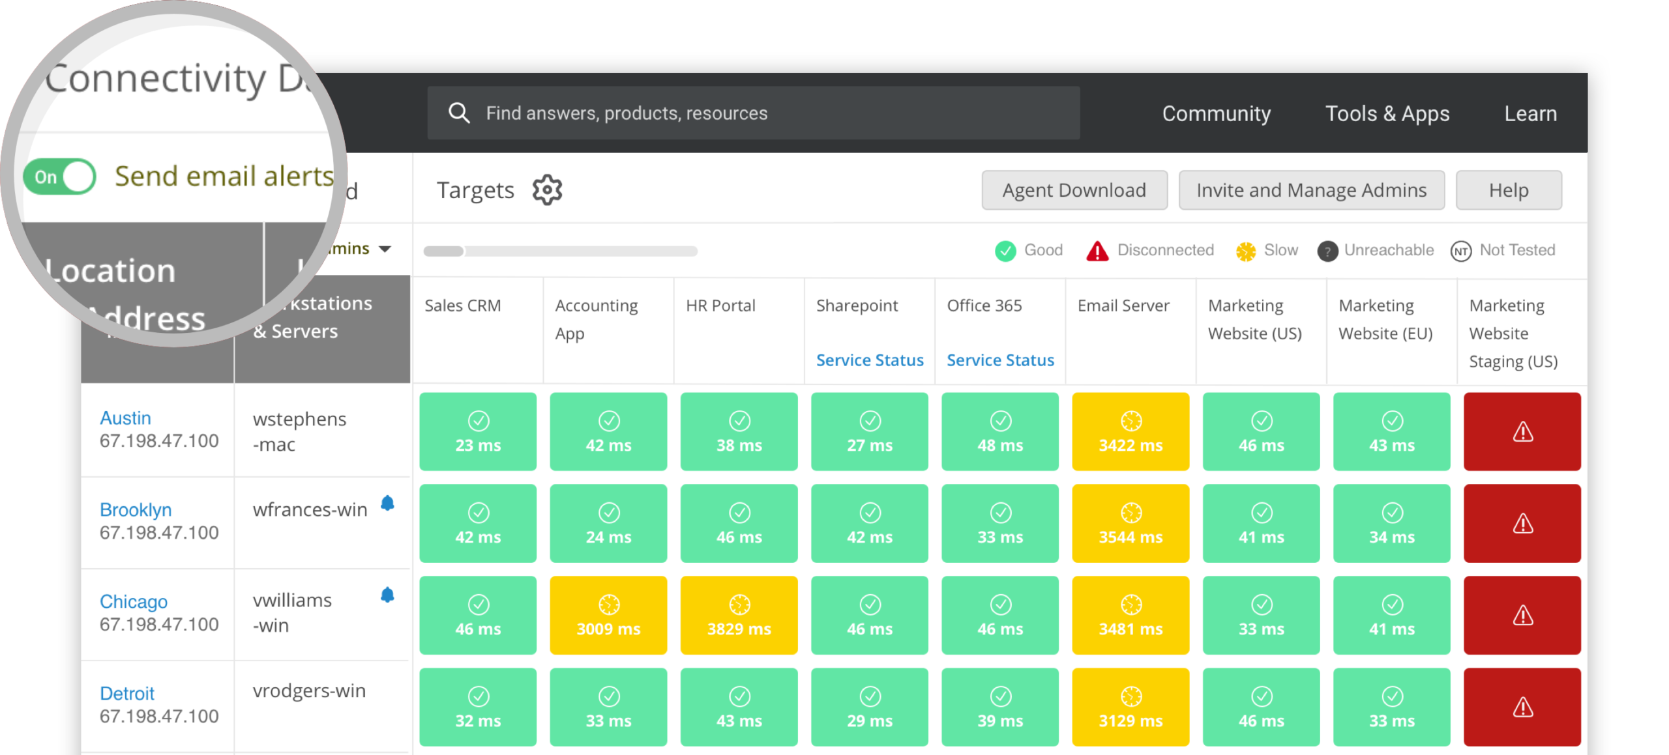Open Sharepoint Service Status link
Viewport: 1669px width, 755px height.
coord(869,360)
